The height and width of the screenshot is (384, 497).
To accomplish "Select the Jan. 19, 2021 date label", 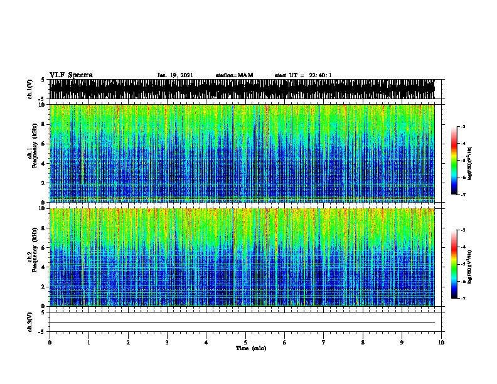I will pyautogui.click(x=175, y=75).
